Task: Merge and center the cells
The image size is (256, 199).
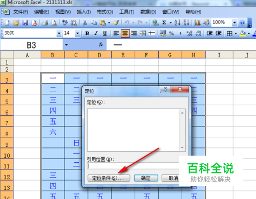Action: (143, 33)
